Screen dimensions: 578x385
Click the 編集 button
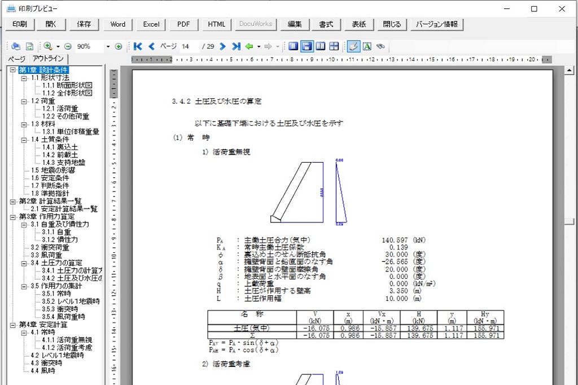click(295, 24)
